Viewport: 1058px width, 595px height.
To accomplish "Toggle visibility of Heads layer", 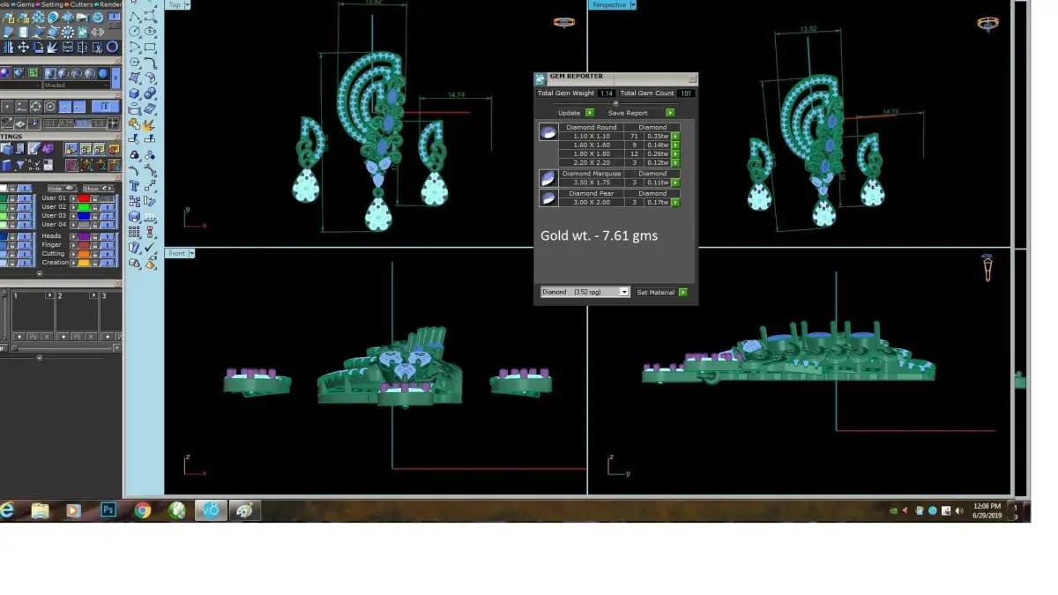I will coord(107,236).
